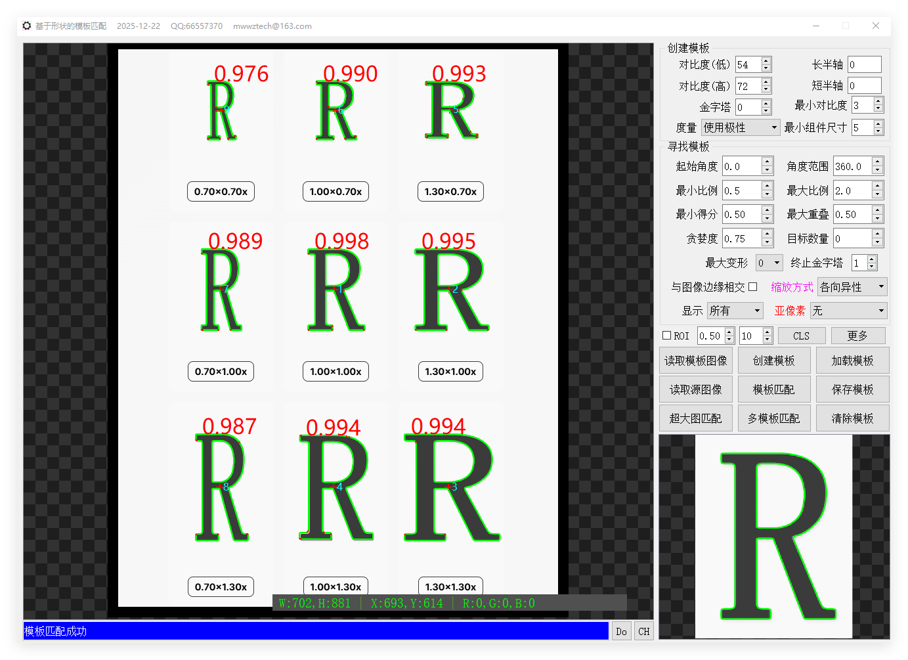Click the CH button at bottom
This screenshot has height=660, width=908.
[644, 631]
